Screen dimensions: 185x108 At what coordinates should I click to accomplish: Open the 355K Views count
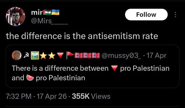[91, 96]
